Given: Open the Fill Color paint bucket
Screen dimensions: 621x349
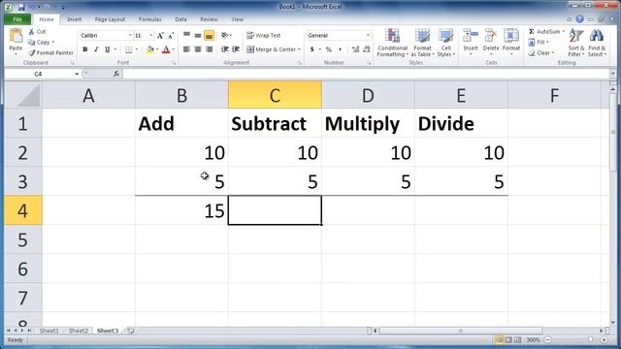Looking at the screenshot, I should click(150, 49).
